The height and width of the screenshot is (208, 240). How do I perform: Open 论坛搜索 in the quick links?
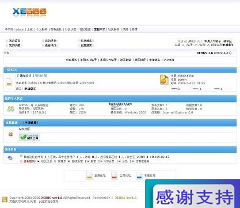click(86, 41)
